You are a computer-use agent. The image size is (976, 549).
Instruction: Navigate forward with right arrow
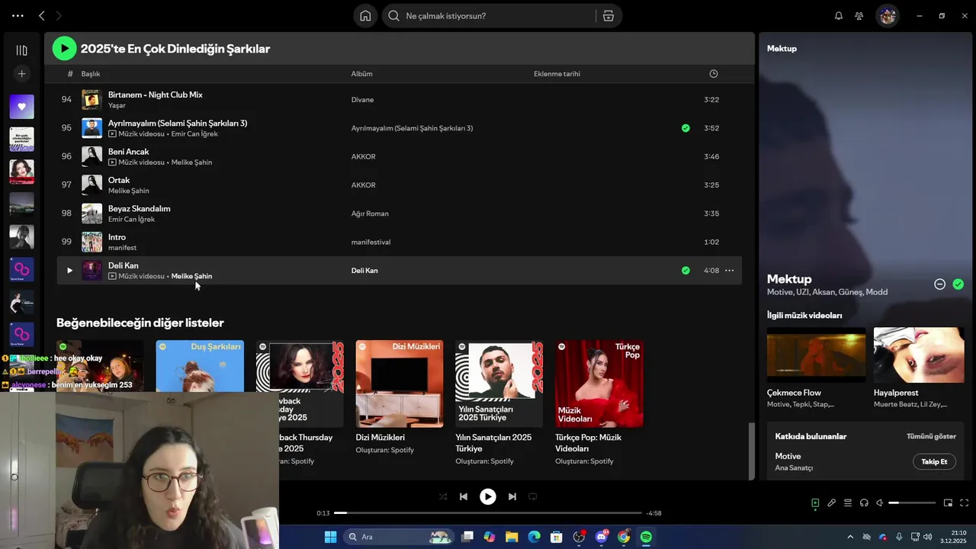point(59,16)
